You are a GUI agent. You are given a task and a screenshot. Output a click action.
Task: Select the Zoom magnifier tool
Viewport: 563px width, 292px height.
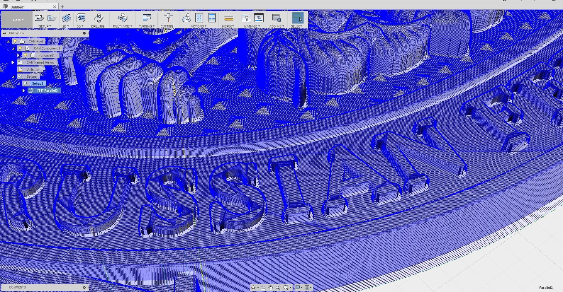tap(278, 288)
